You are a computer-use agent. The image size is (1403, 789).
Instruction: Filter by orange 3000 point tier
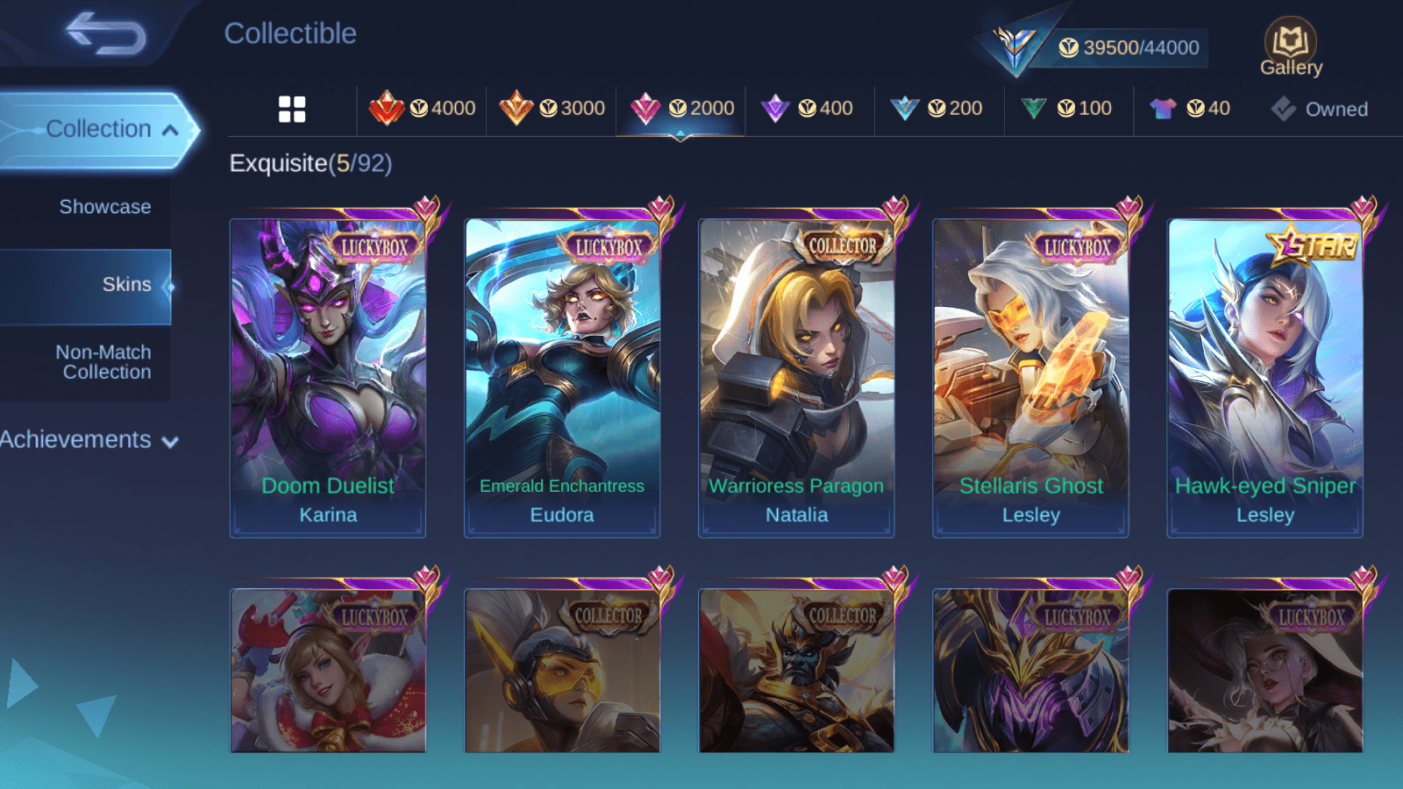[x=552, y=109]
